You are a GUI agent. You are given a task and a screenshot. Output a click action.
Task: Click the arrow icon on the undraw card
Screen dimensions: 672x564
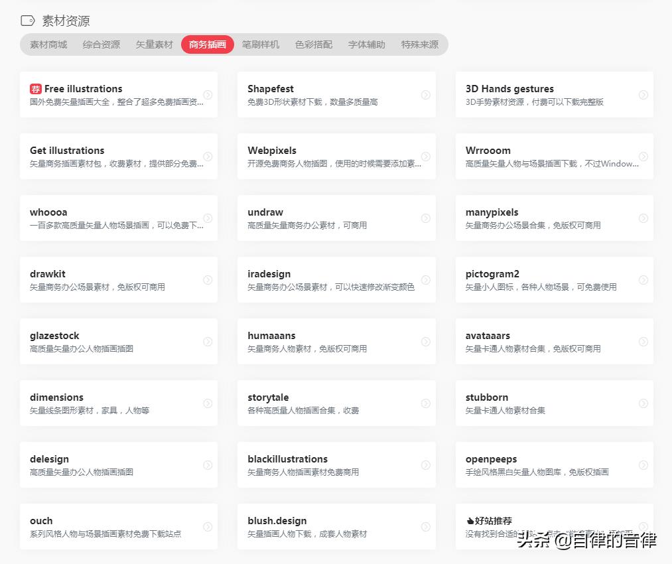tap(425, 218)
